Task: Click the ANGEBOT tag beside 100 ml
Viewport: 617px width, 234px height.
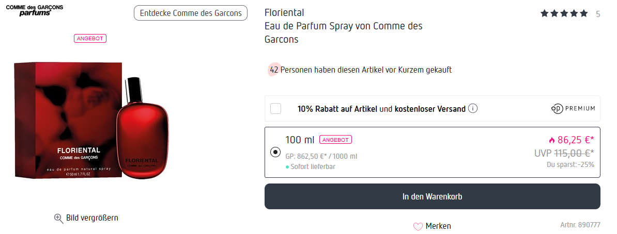Action: tap(335, 140)
